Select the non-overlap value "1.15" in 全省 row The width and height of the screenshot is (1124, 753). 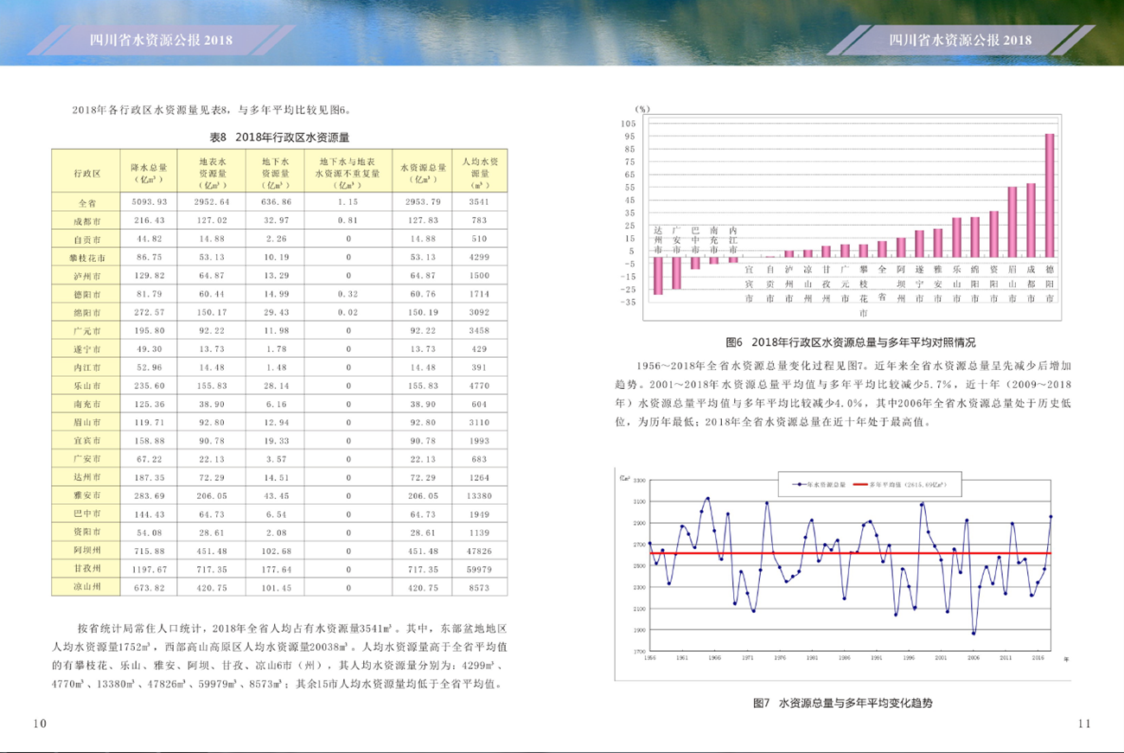pyautogui.click(x=347, y=202)
